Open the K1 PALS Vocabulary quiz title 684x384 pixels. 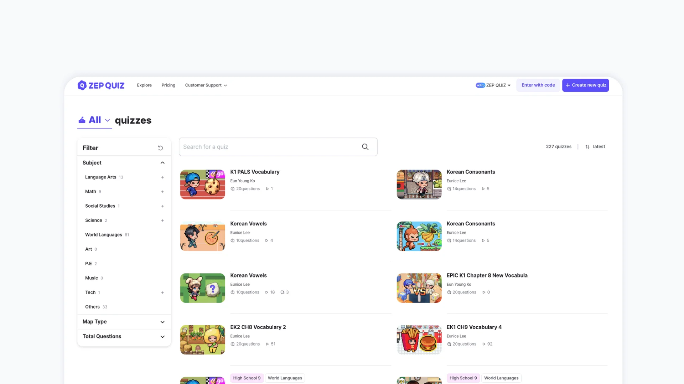255,172
